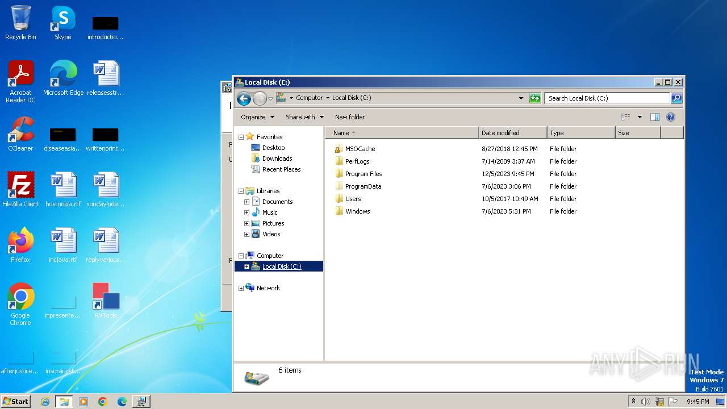Open Google Chrome desktop shortcut
This screenshot has width=727, height=409.
click(x=20, y=304)
